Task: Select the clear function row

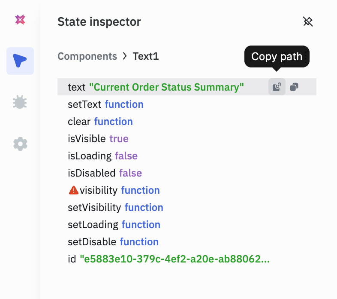Action: 100,122
